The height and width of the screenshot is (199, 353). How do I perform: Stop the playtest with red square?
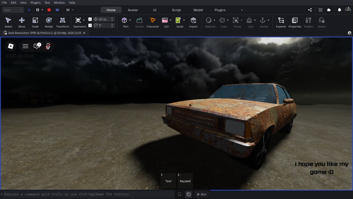(49, 10)
